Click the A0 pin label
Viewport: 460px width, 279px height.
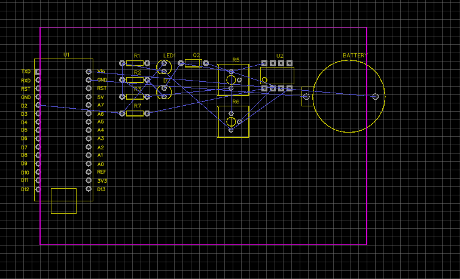(100, 164)
